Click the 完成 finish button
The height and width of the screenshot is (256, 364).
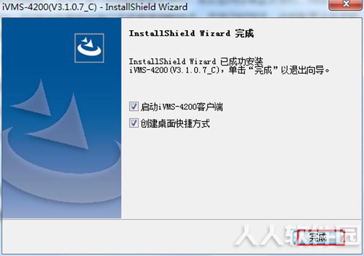click(x=321, y=237)
